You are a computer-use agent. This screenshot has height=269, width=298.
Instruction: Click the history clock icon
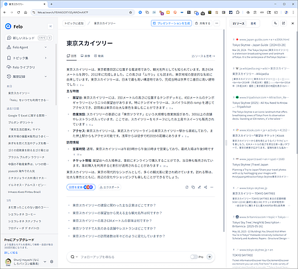9,77
